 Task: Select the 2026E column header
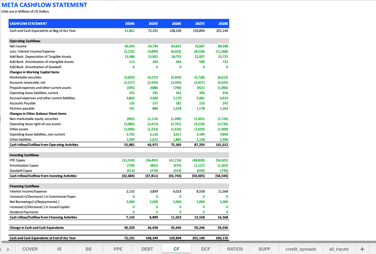point(177,23)
